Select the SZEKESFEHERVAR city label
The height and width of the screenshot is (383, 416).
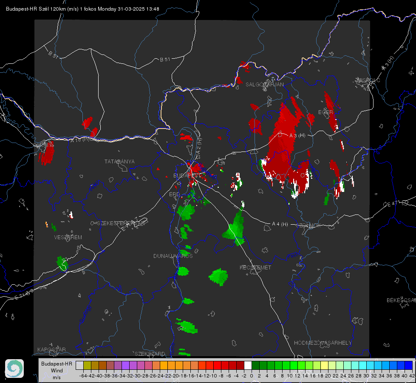122,223
